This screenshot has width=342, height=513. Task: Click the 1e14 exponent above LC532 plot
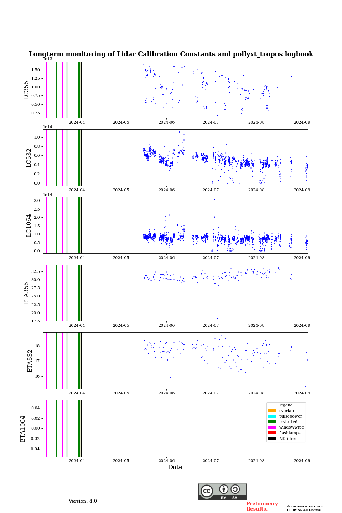pyautogui.click(x=47, y=127)
